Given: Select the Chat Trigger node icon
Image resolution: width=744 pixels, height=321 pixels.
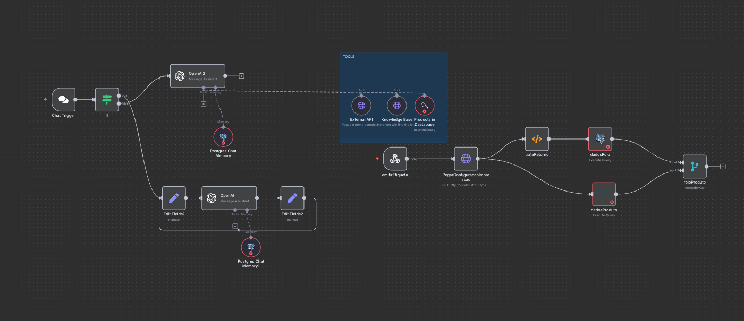Looking at the screenshot, I should point(63,99).
